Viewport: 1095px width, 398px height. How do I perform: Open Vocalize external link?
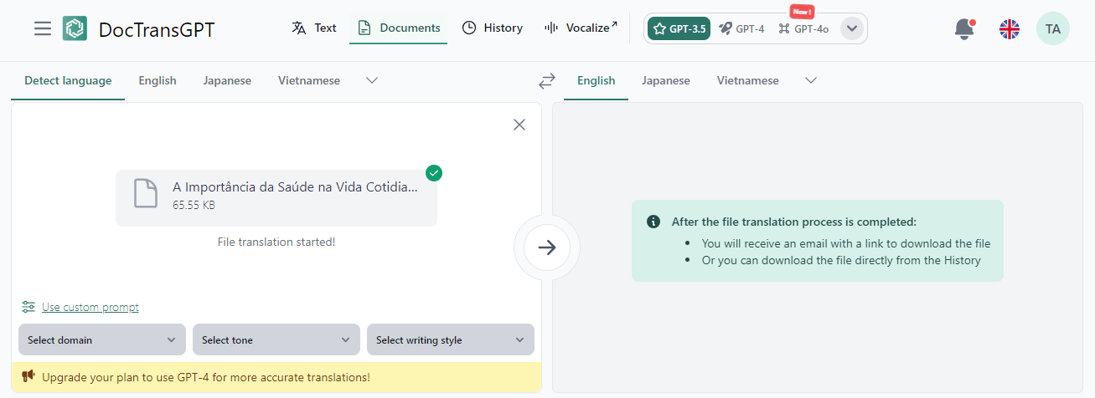click(581, 28)
